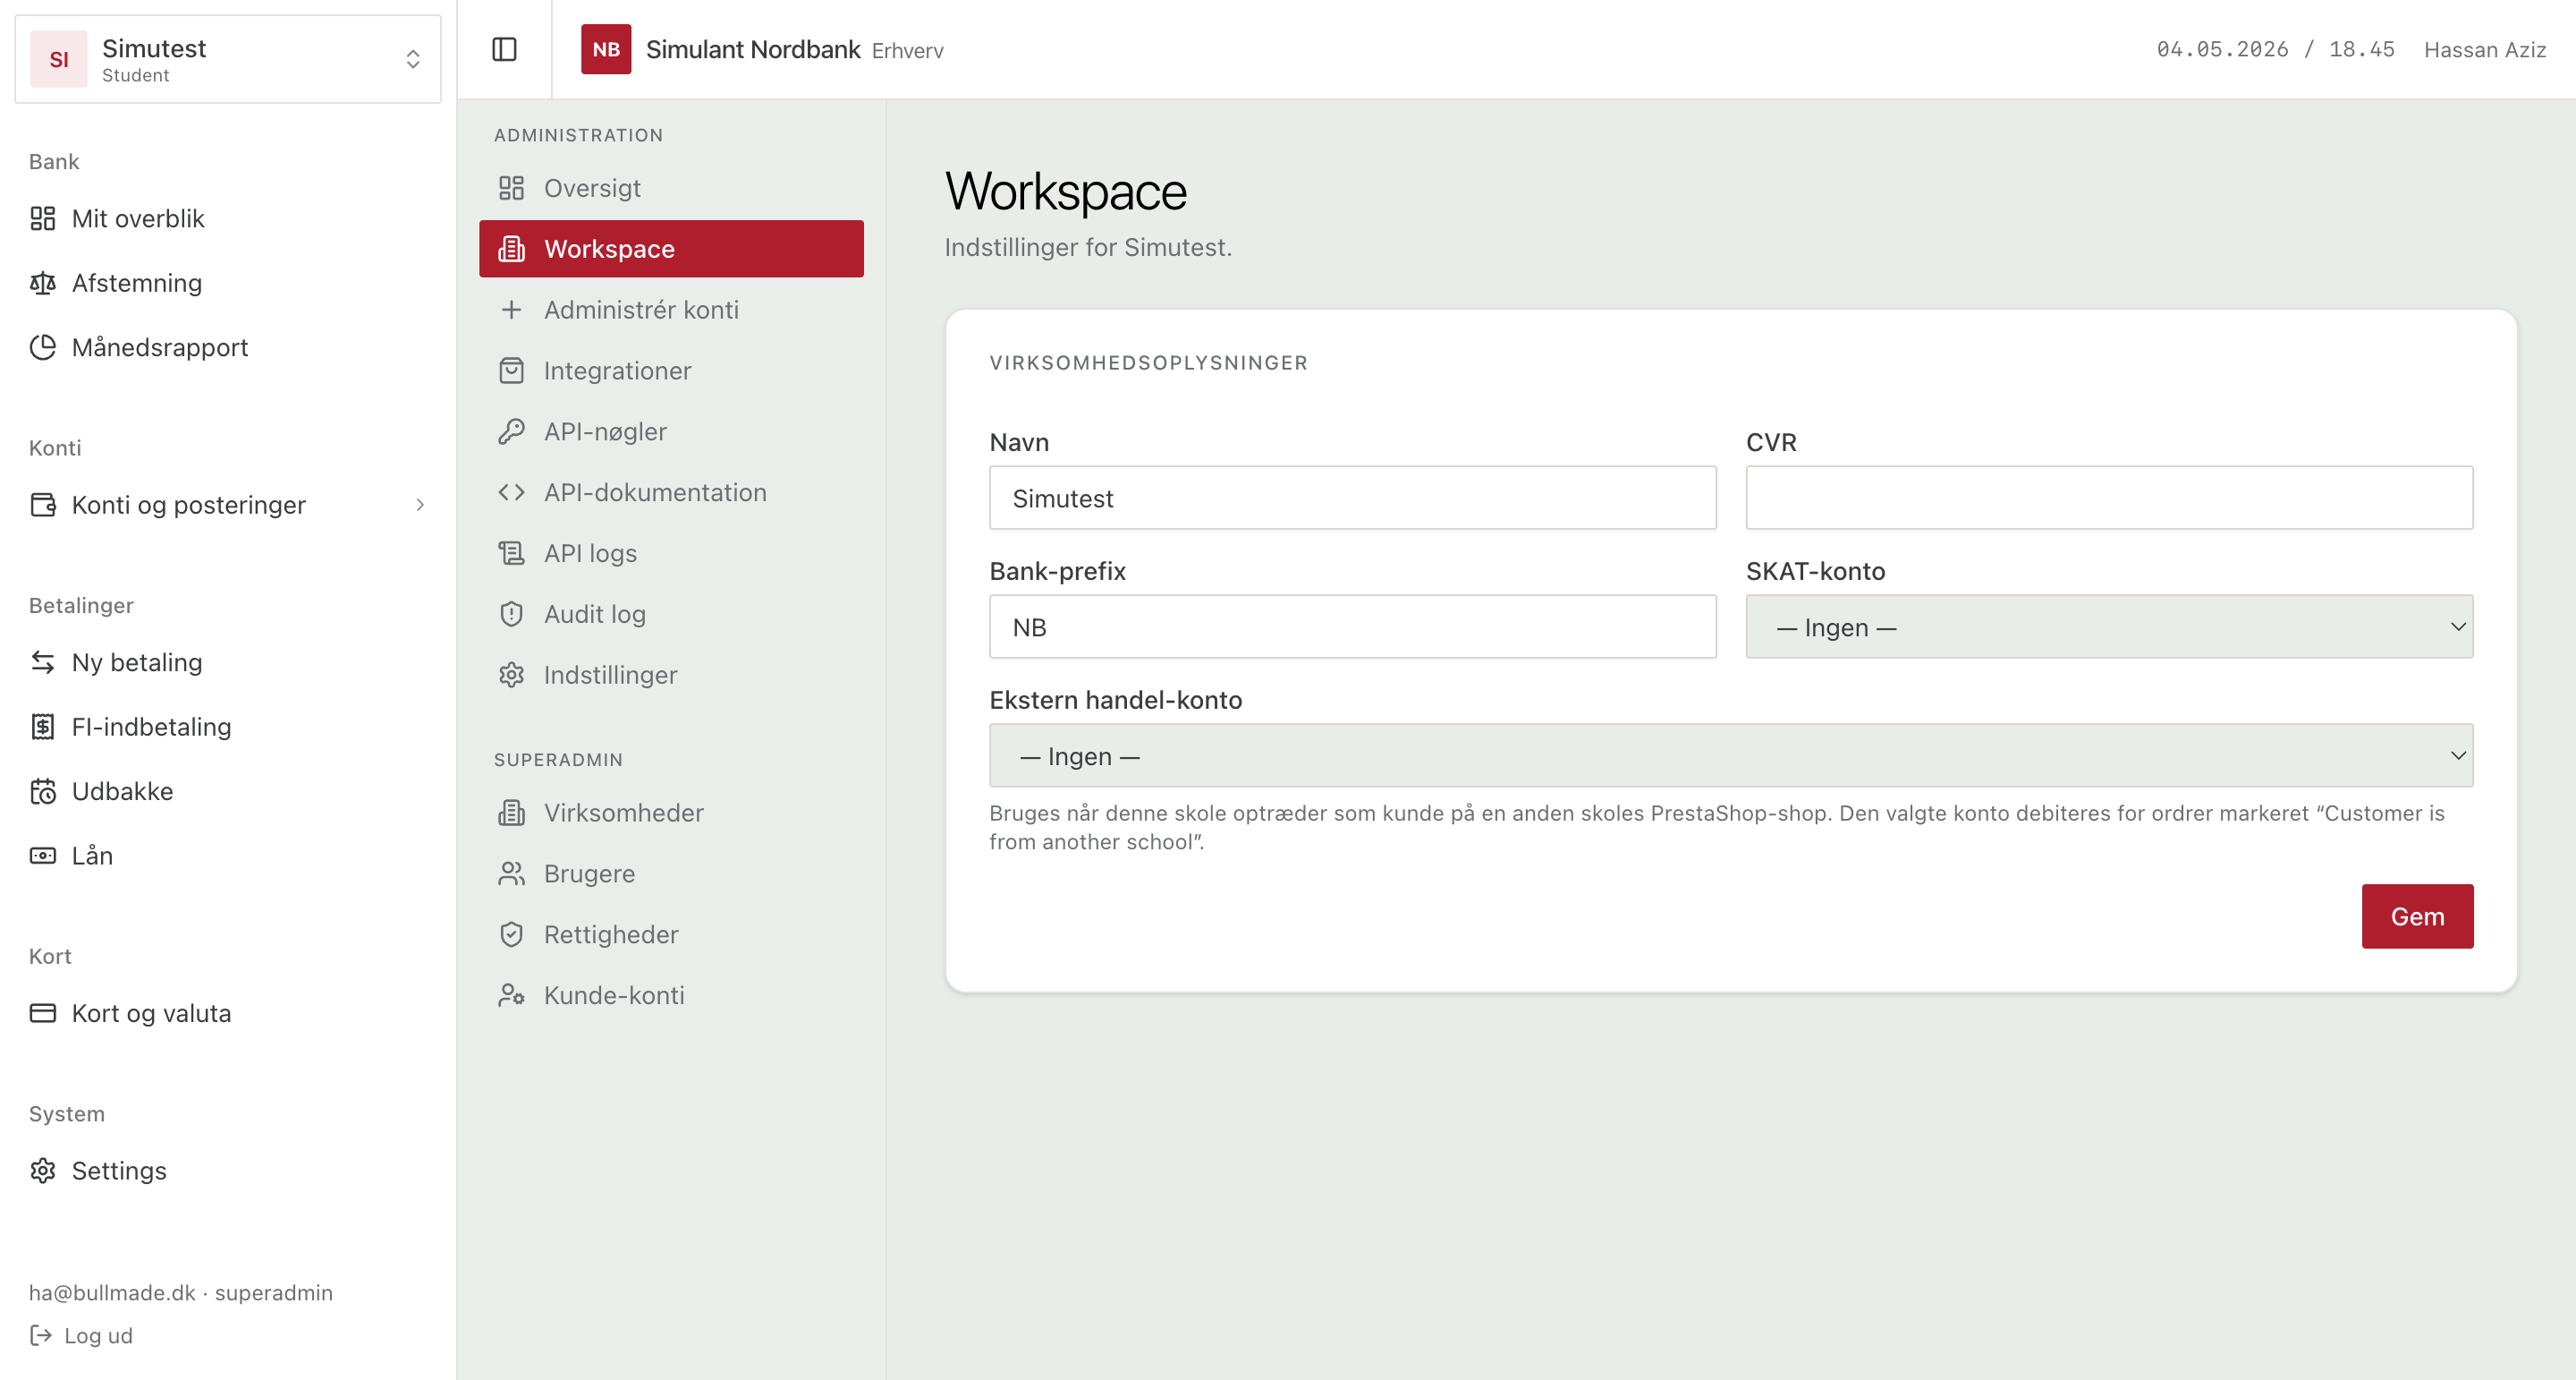The width and height of the screenshot is (2576, 1380).
Task: Click the Brugere people icon
Action: [x=511, y=873]
